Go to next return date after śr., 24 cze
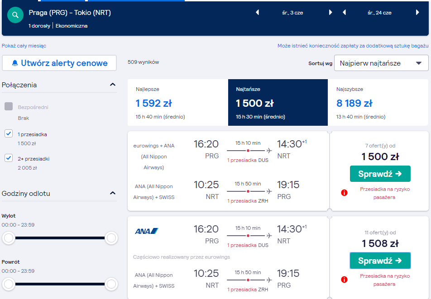 [417, 12]
